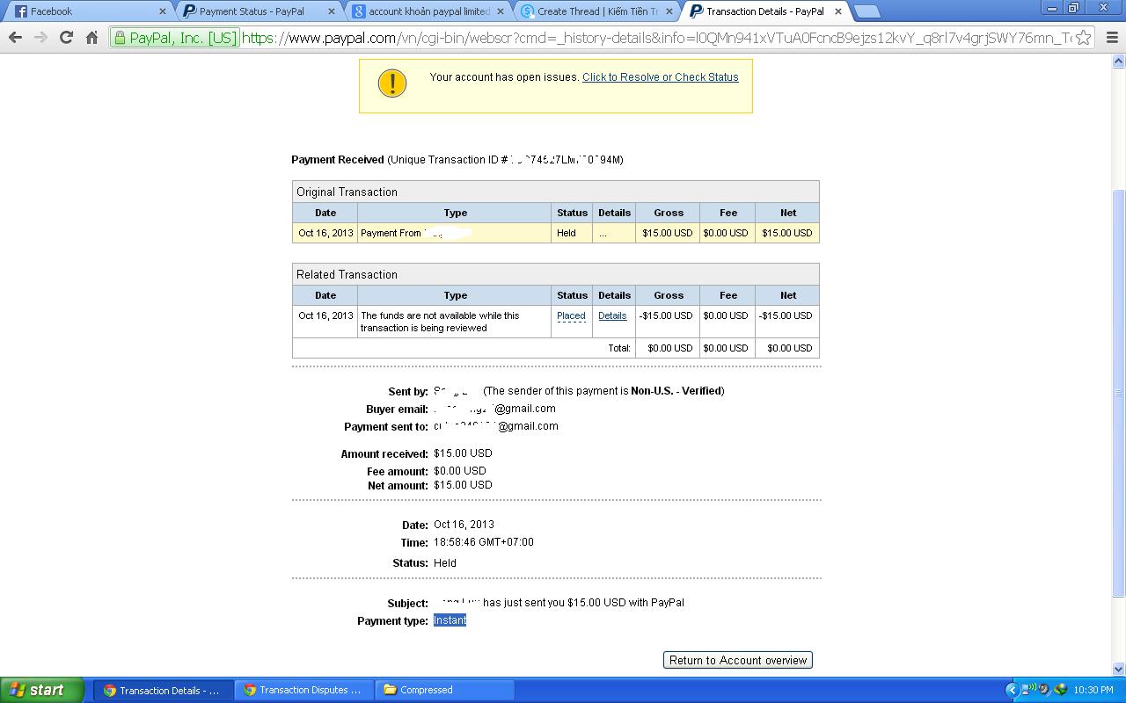Click the scrollbar down arrow
The height and width of the screenshot is (703, 1126).
tap(1119, 670)
